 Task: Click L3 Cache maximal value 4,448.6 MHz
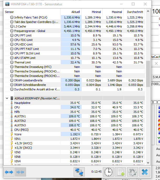(x=114, y=26)
